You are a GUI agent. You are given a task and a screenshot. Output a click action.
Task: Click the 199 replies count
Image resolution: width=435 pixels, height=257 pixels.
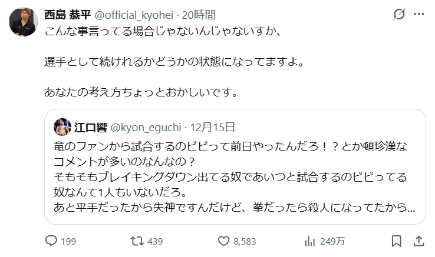pos(69,241)
